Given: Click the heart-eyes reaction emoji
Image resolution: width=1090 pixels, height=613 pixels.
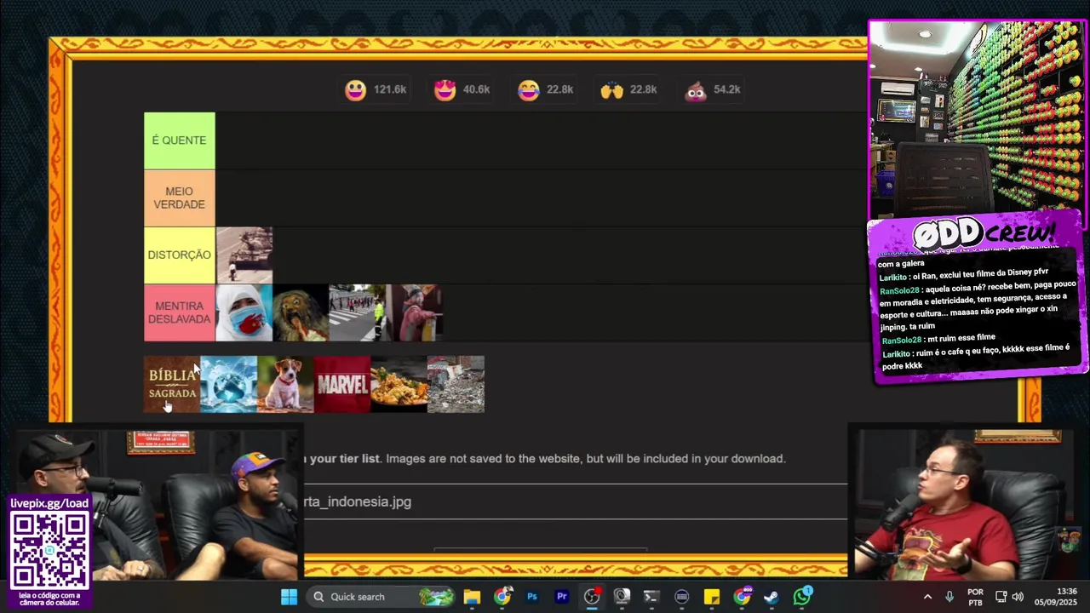Looking at the screenshot, I should pos(445,89).
